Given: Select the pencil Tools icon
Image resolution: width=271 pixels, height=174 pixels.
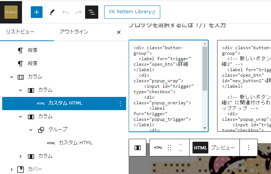Looking at the screenshot, I should click(52, 12).
